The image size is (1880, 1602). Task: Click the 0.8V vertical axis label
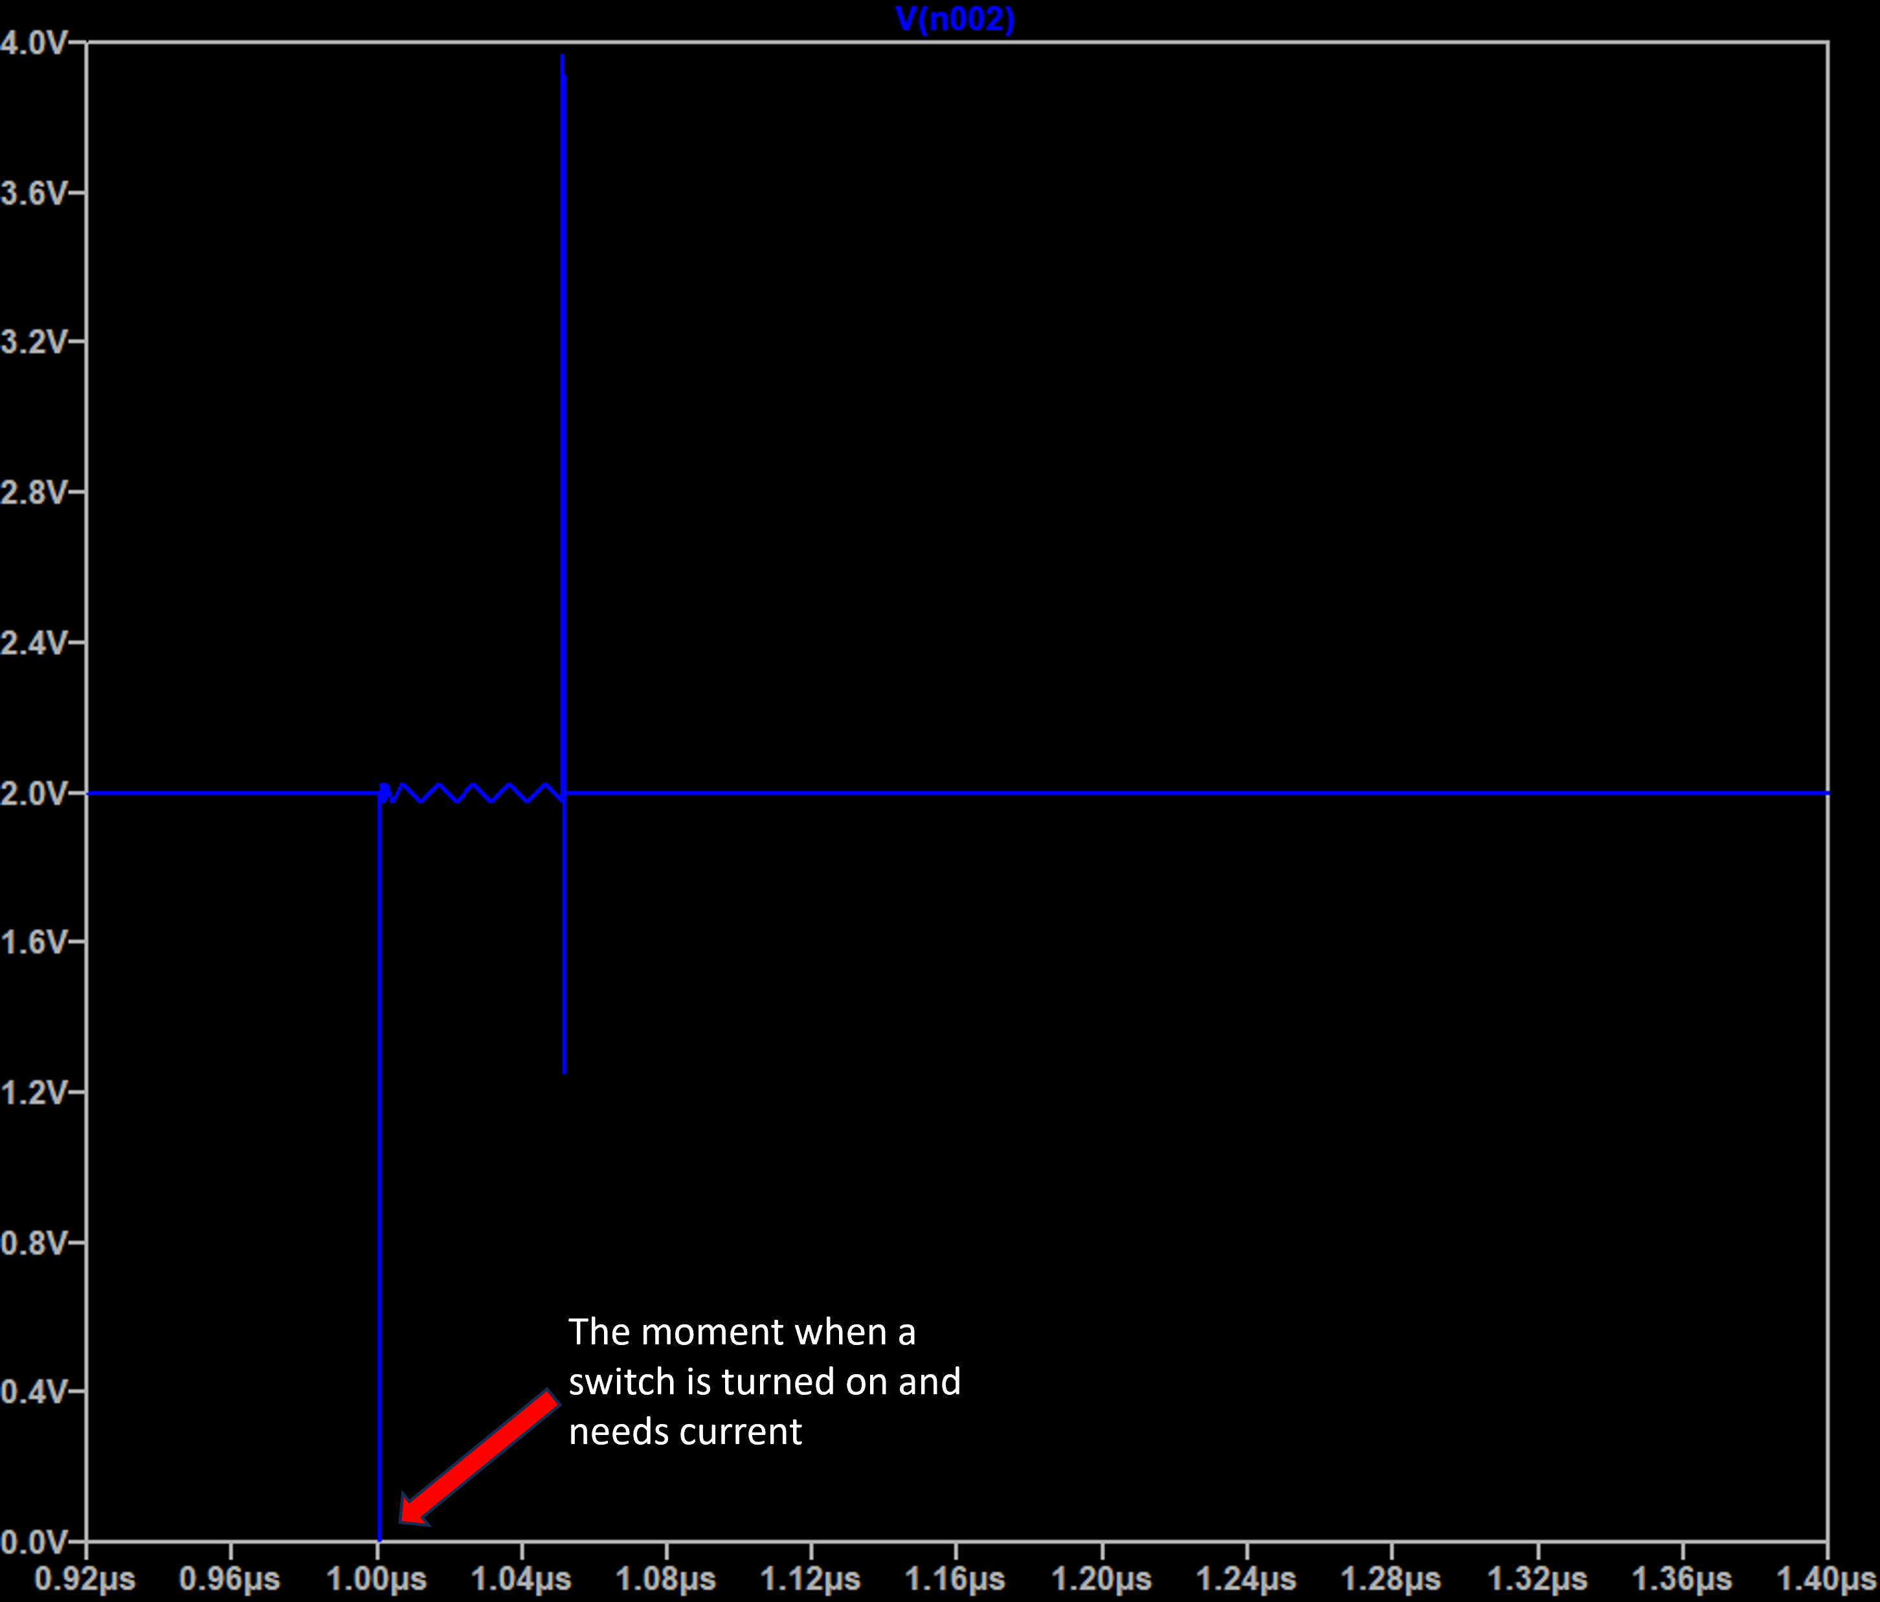click(x=34, y=1243)
